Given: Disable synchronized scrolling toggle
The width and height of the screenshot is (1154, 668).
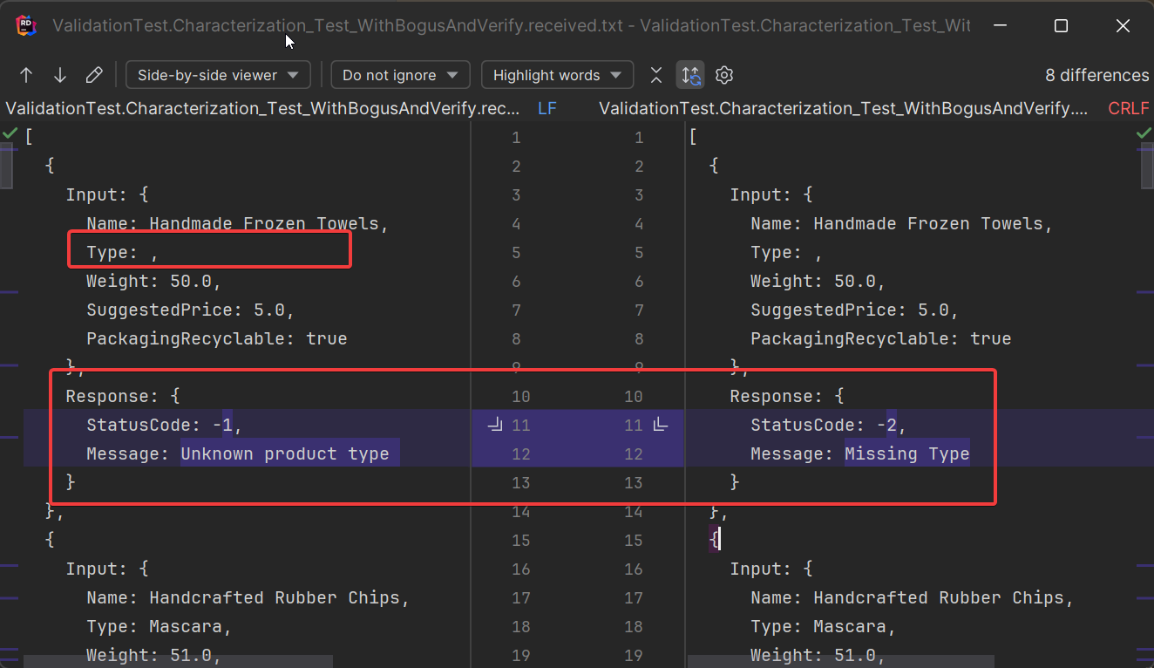Looking at the screenshot, I should click(x=689, y=75).
